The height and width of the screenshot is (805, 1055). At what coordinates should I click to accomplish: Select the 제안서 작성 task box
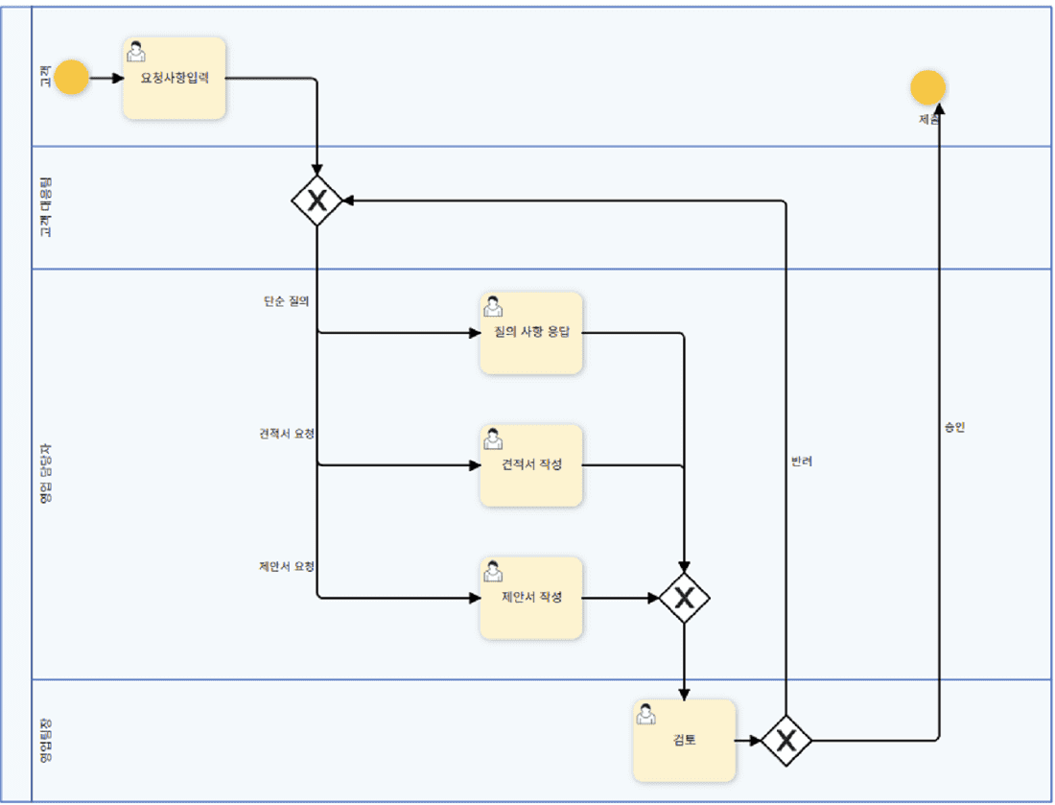[531, 598]
